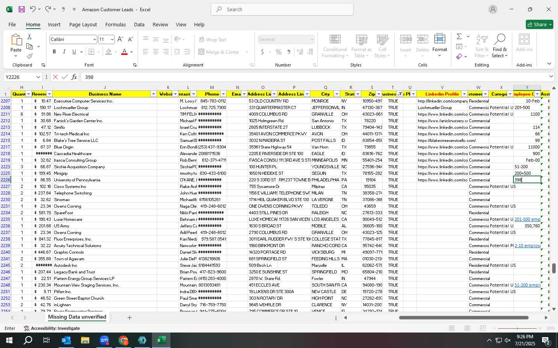Switch to Page Break Preview in status bar
Image resolution: width=558 pixels, height=348 pixels.
click(x=483, y=328)
